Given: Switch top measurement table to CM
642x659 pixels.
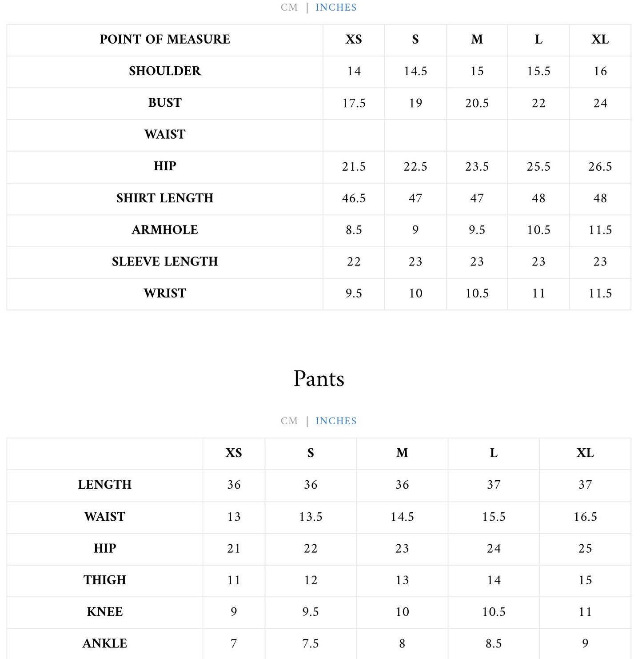Looking at the screenshot, I should point(289,8).
